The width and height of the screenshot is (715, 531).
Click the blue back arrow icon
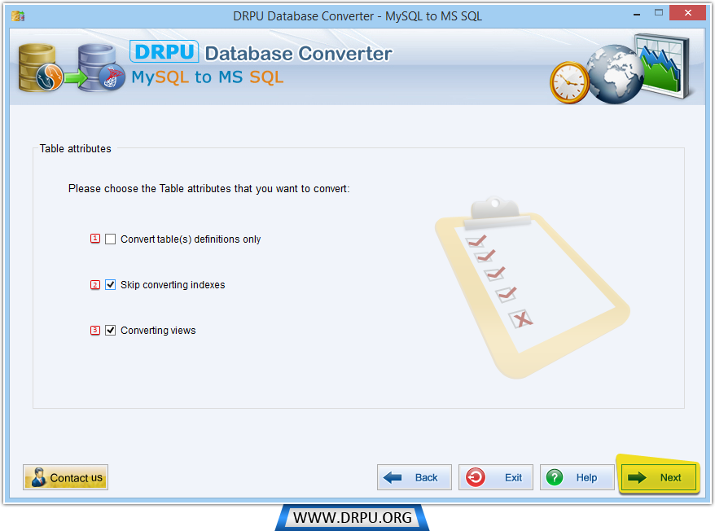tap(393, 477)
